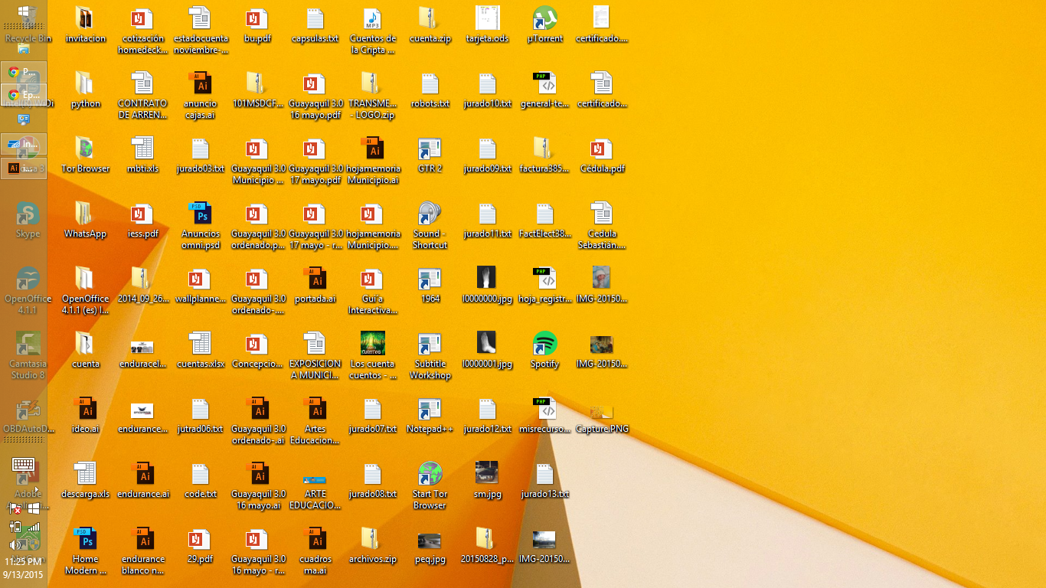Open the anuncio cajas.ai Illustrator file
Image resolution: width=1046 pixels, height=588 pixels.
pos(201,95)
